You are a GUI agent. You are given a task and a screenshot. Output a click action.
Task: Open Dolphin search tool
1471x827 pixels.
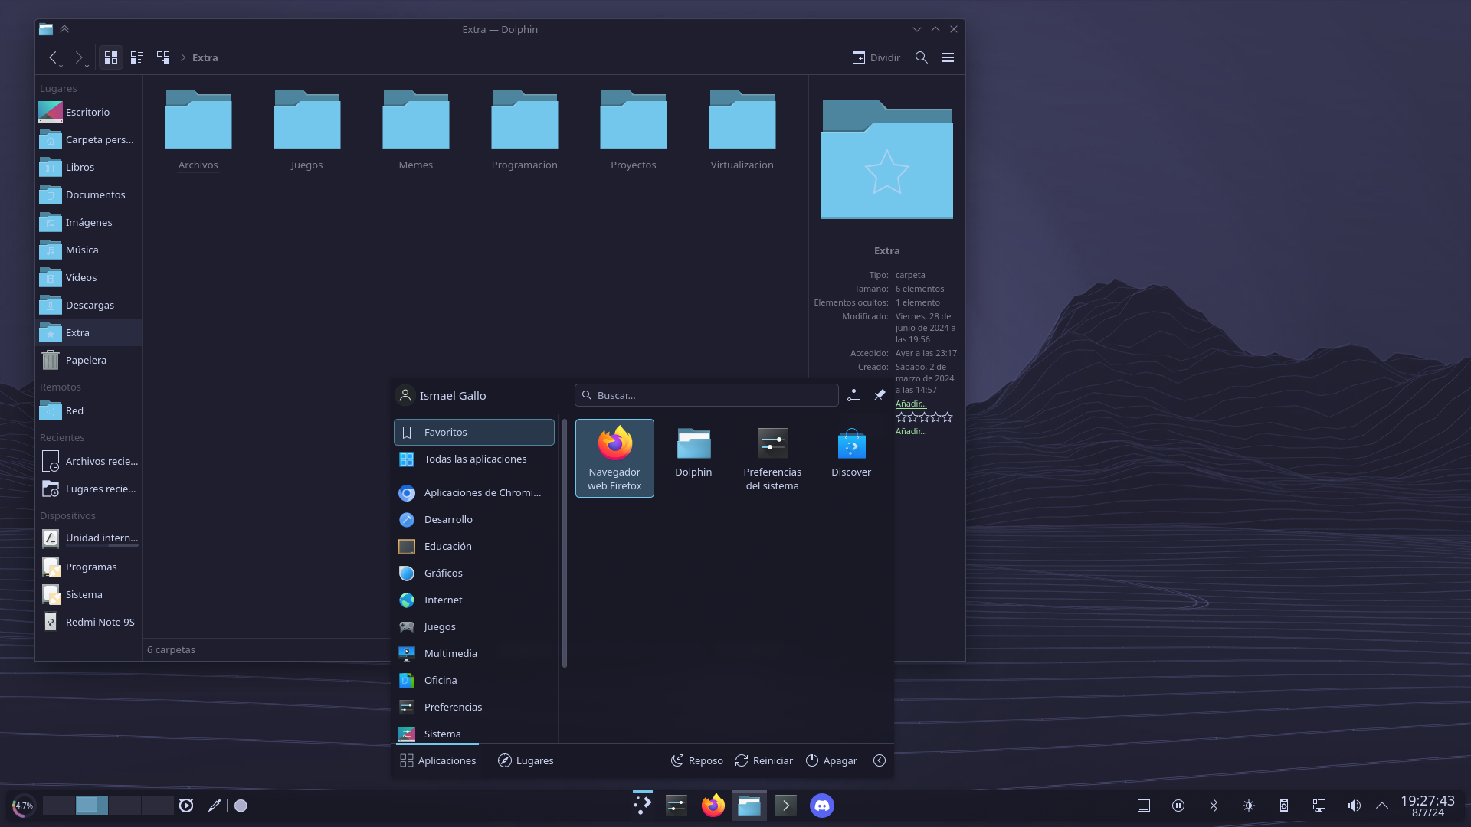[922, 57]
